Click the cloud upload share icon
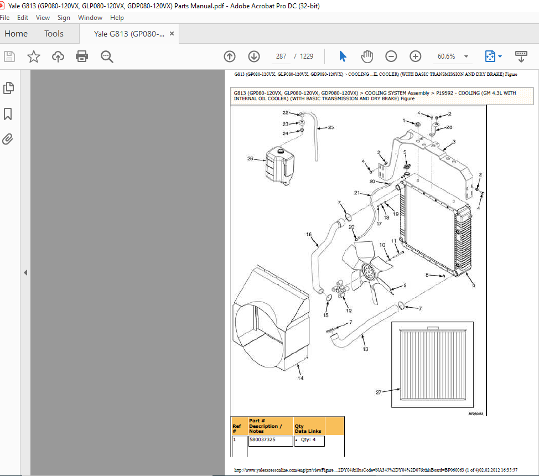The height and width of the screenshot is (476, 539). [58, 56]
